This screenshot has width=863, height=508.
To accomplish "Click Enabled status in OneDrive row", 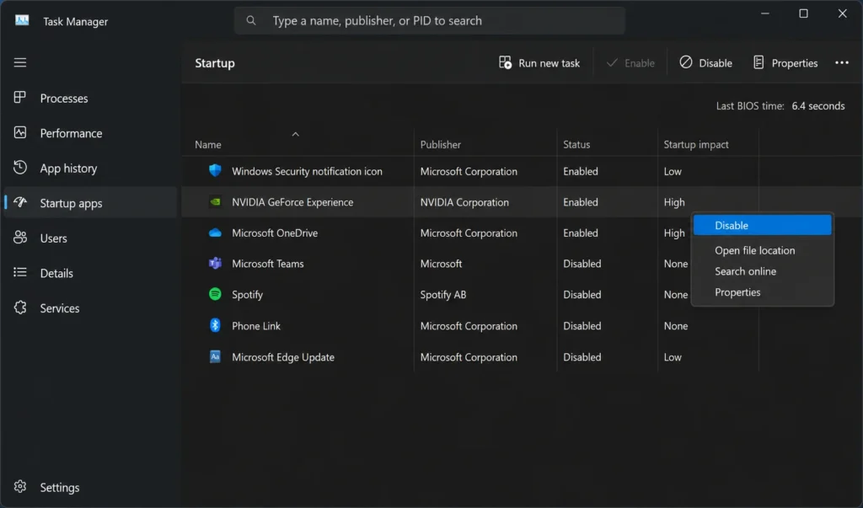I will pyautogui.click(x=580, y=233).
